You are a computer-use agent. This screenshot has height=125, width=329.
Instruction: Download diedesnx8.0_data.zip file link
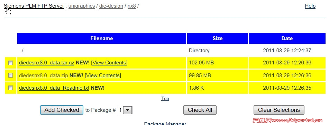pyautogui.click(x=44, y=75)
